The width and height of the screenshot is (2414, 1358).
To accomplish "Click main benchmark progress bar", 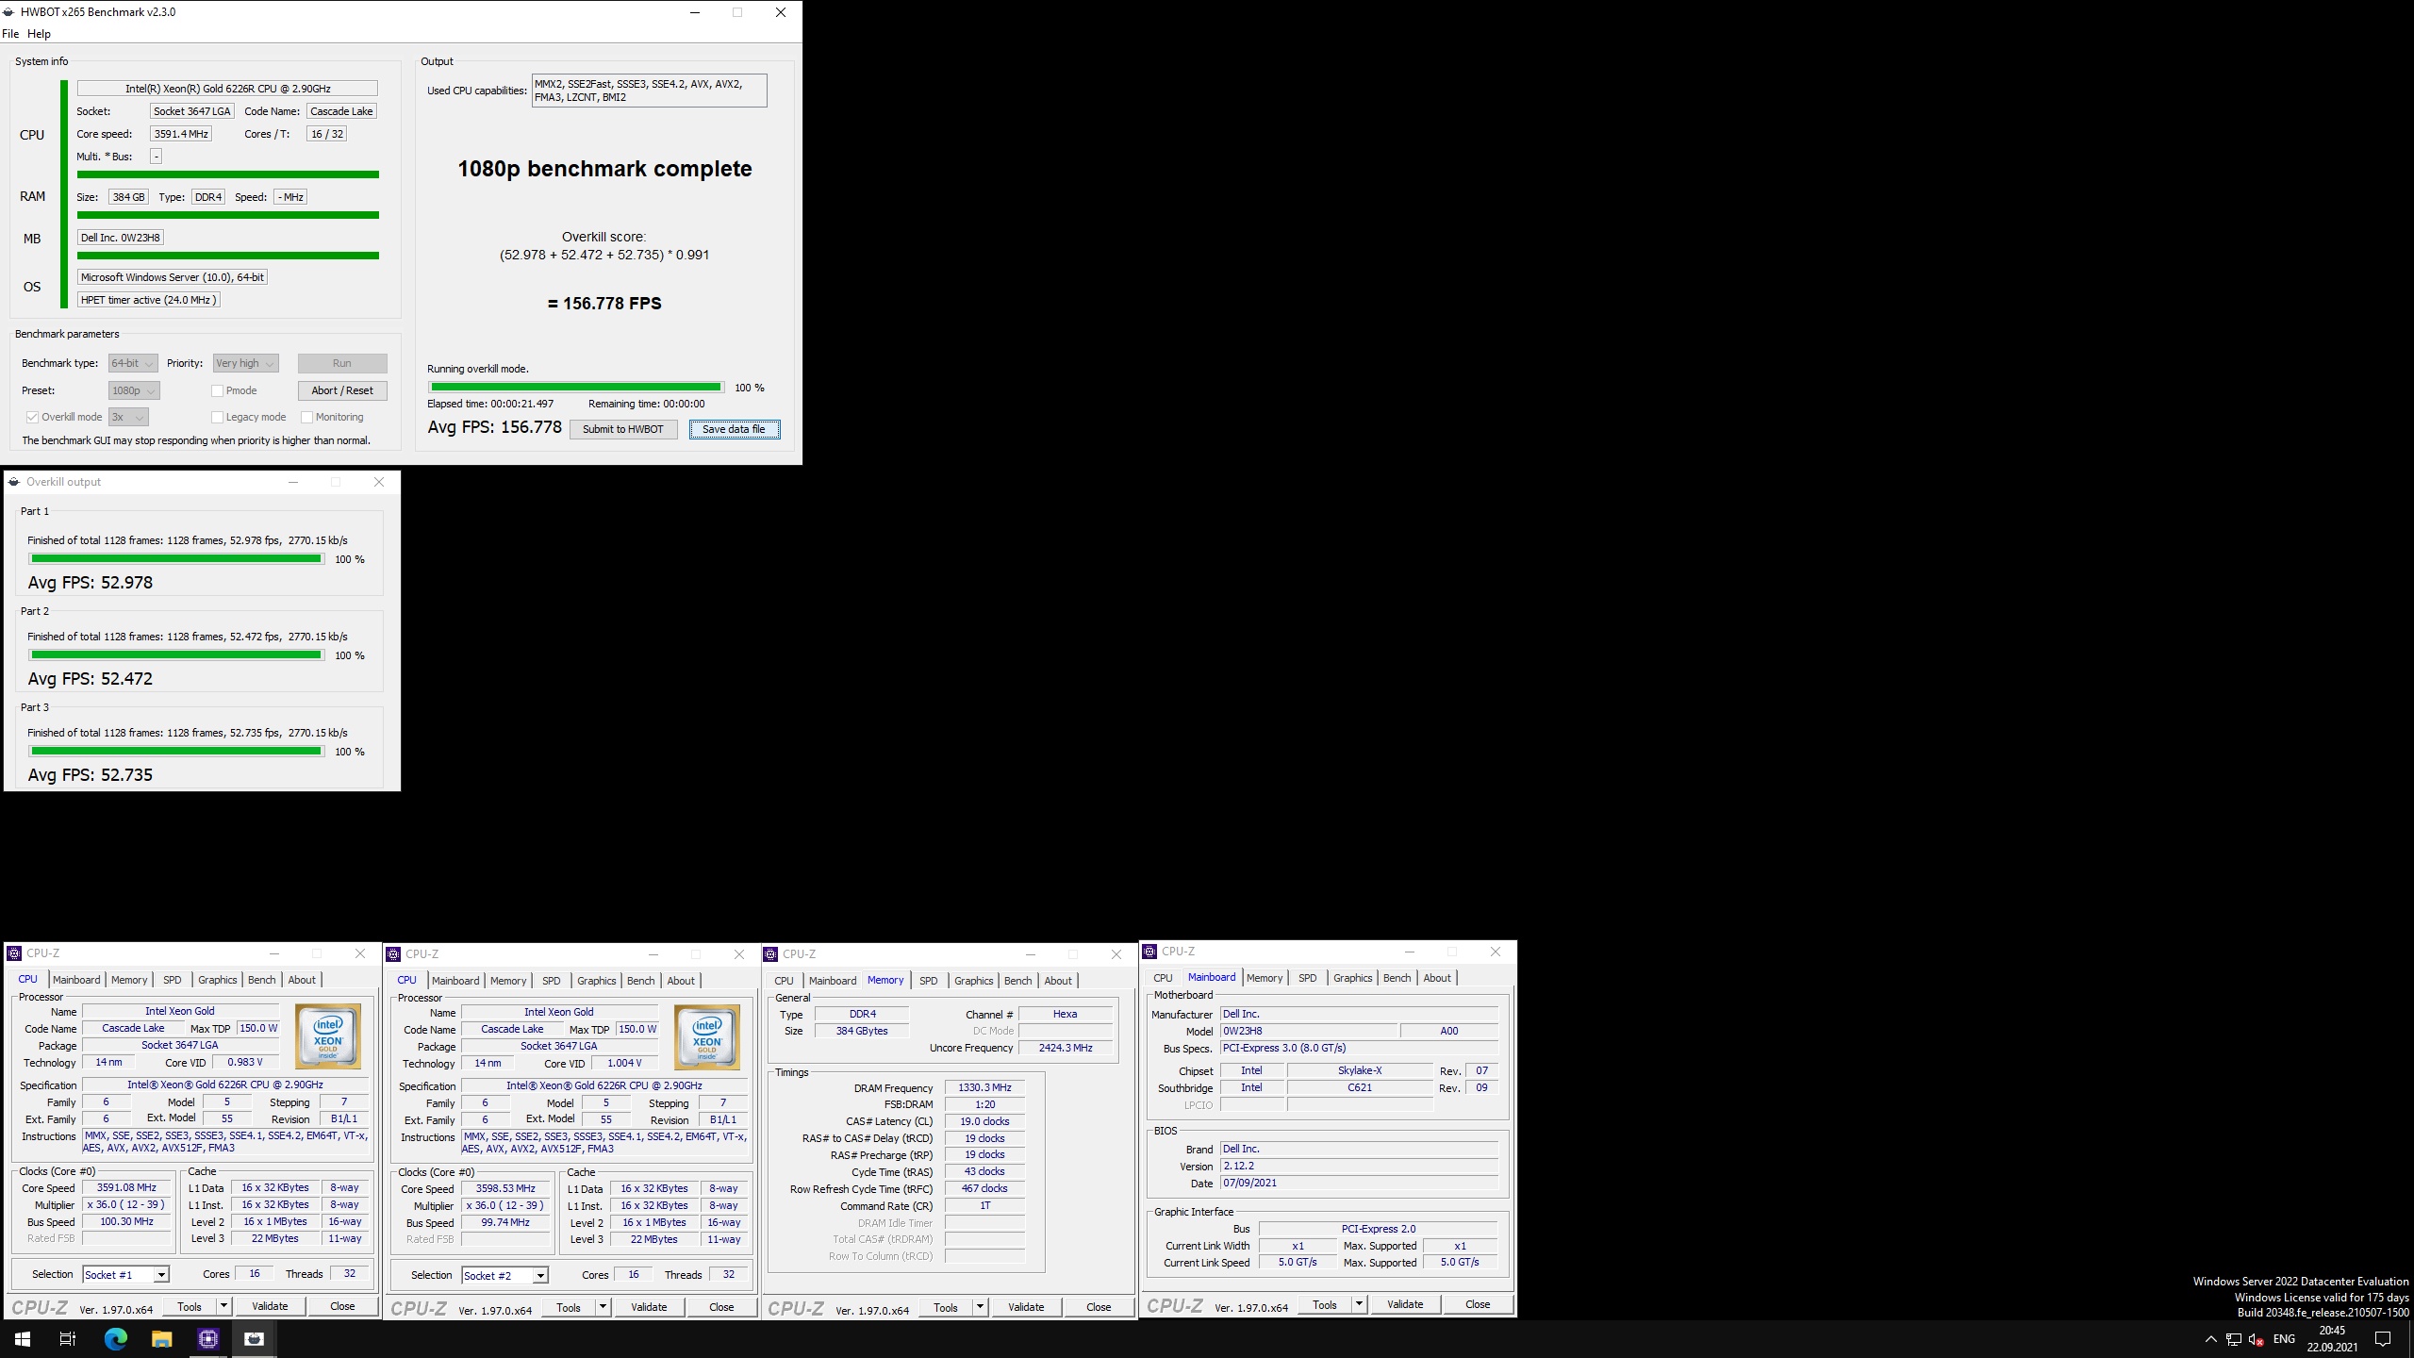I will pyautogui.click(x=576, y=387).
